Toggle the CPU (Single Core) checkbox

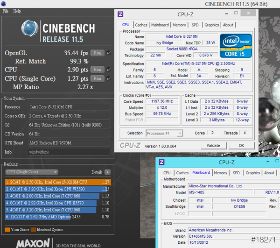tap(108, 78)
